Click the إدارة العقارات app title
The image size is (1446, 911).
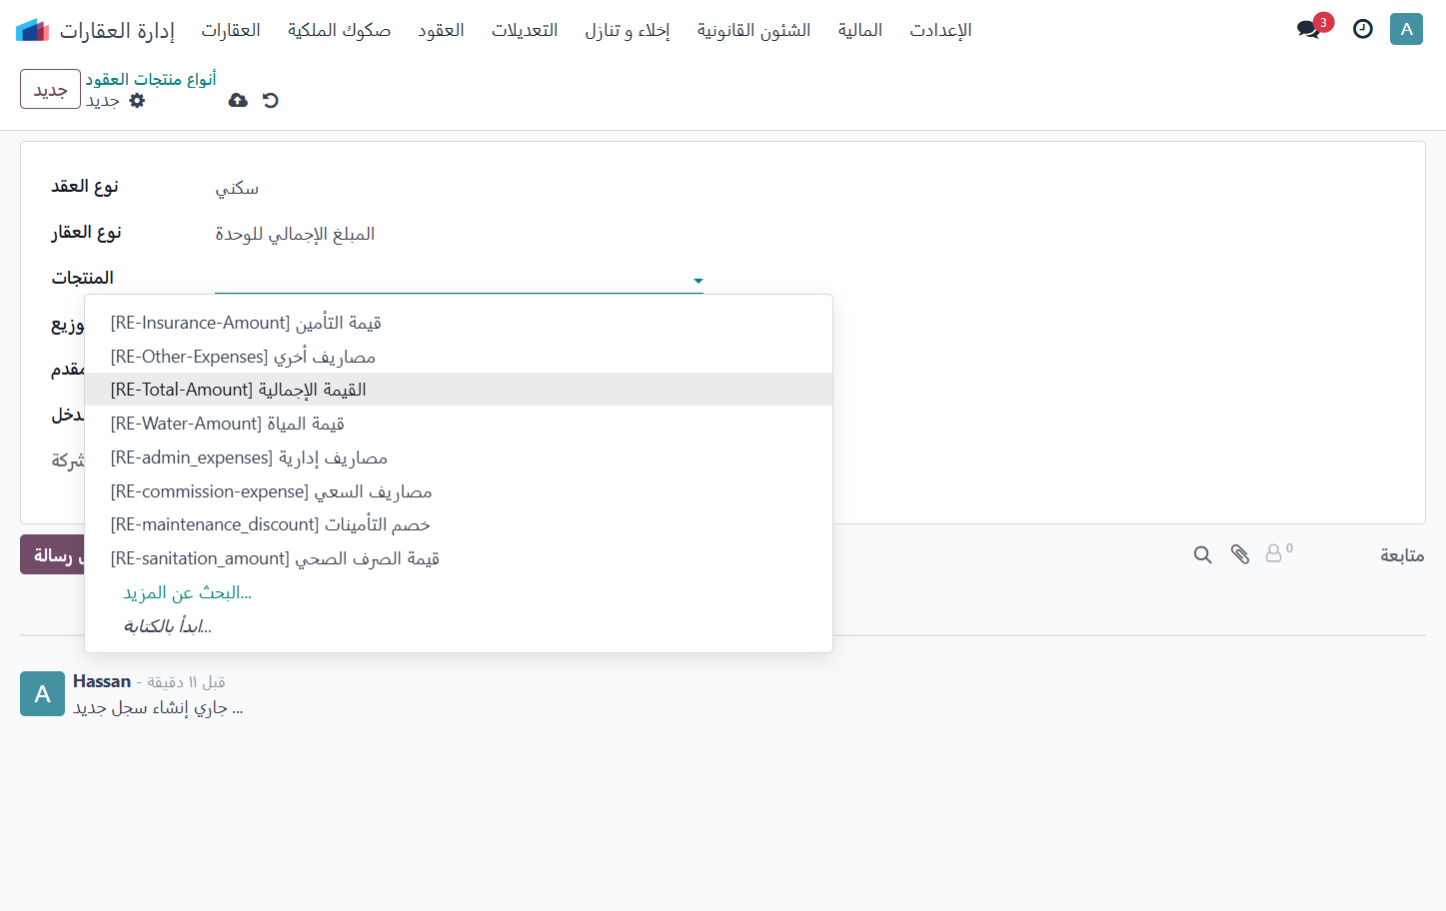tap(117, 30)
